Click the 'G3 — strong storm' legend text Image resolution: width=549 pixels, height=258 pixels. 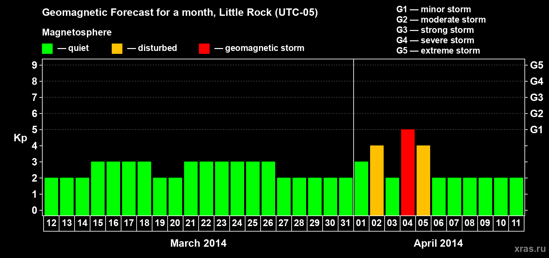coord(435,30)
